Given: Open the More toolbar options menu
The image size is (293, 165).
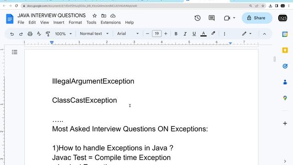Looking at the screenshot, I should (224, 34).
